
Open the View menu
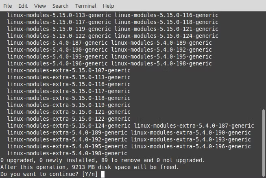coord(40,6)
